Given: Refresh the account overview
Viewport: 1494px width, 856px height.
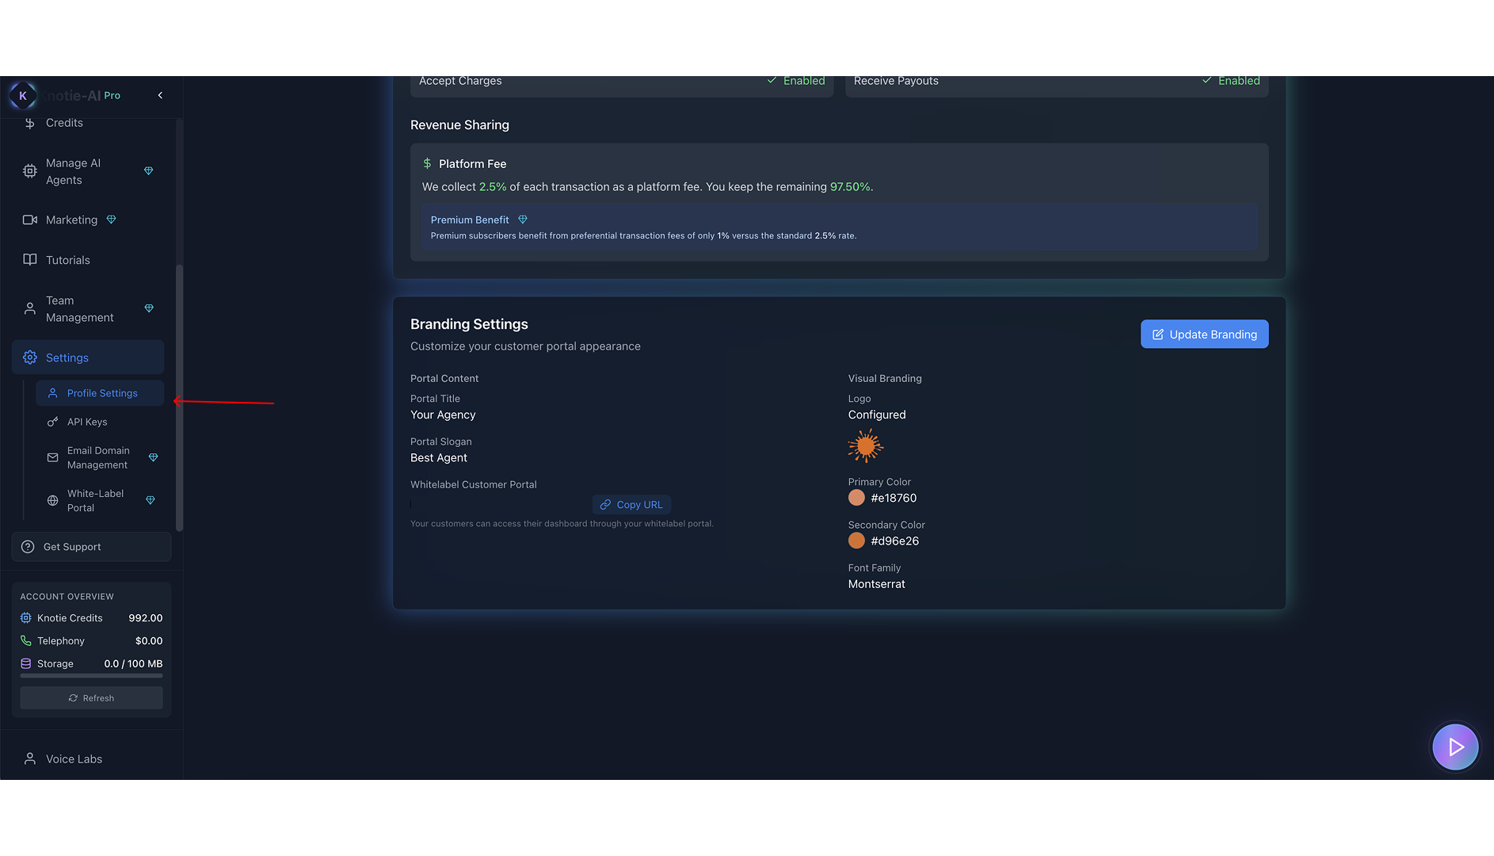Looking at the screenshot, I should coord(91,698).
